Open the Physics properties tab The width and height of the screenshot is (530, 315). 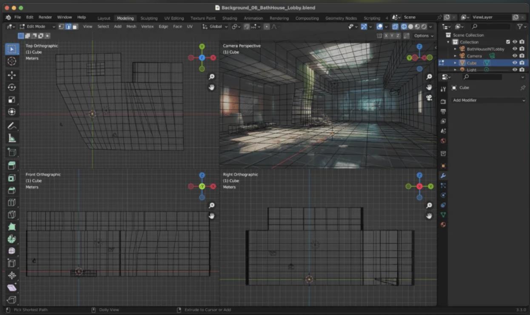point(443,195)
